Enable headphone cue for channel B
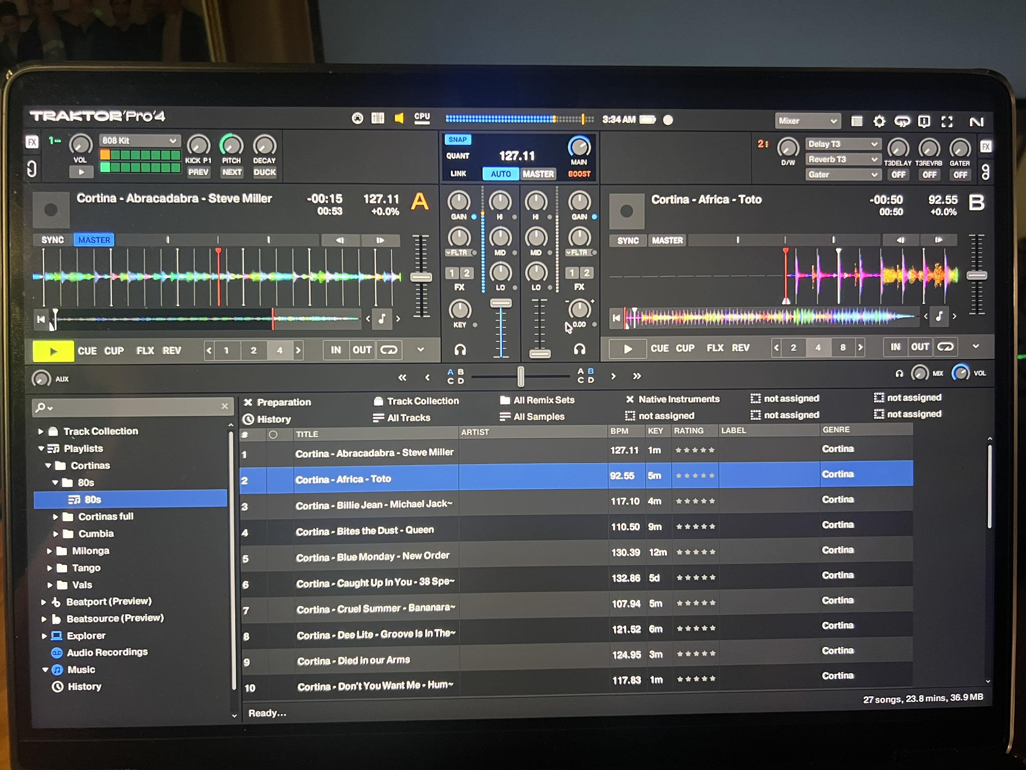This screenshot has height=770, width=1026. point(580,349)
